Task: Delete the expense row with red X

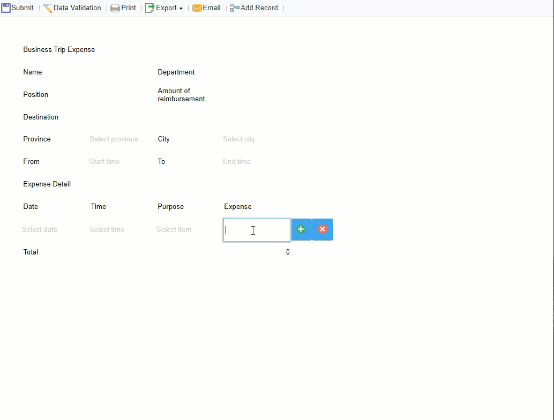Action: coord(322,229)
